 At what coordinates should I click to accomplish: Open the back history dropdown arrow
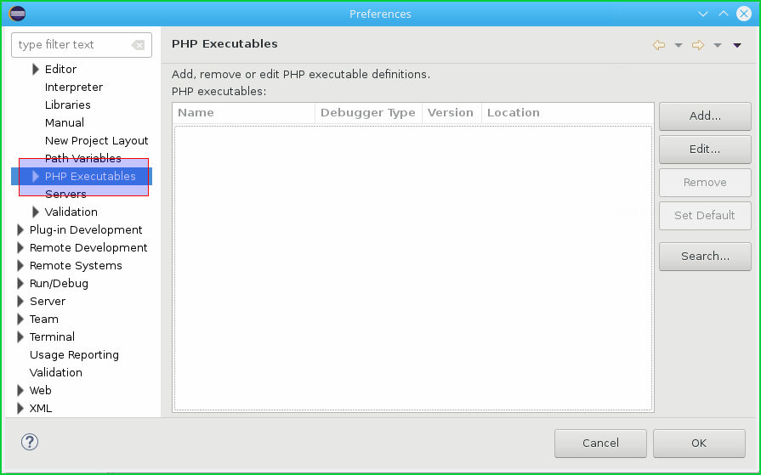point(679,46)
